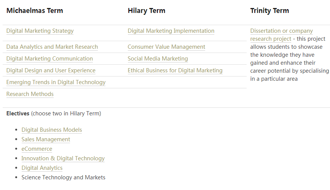Click the Trinity Term heading
This screenshot has height=190, width=330.
click(x=269, y=11)
